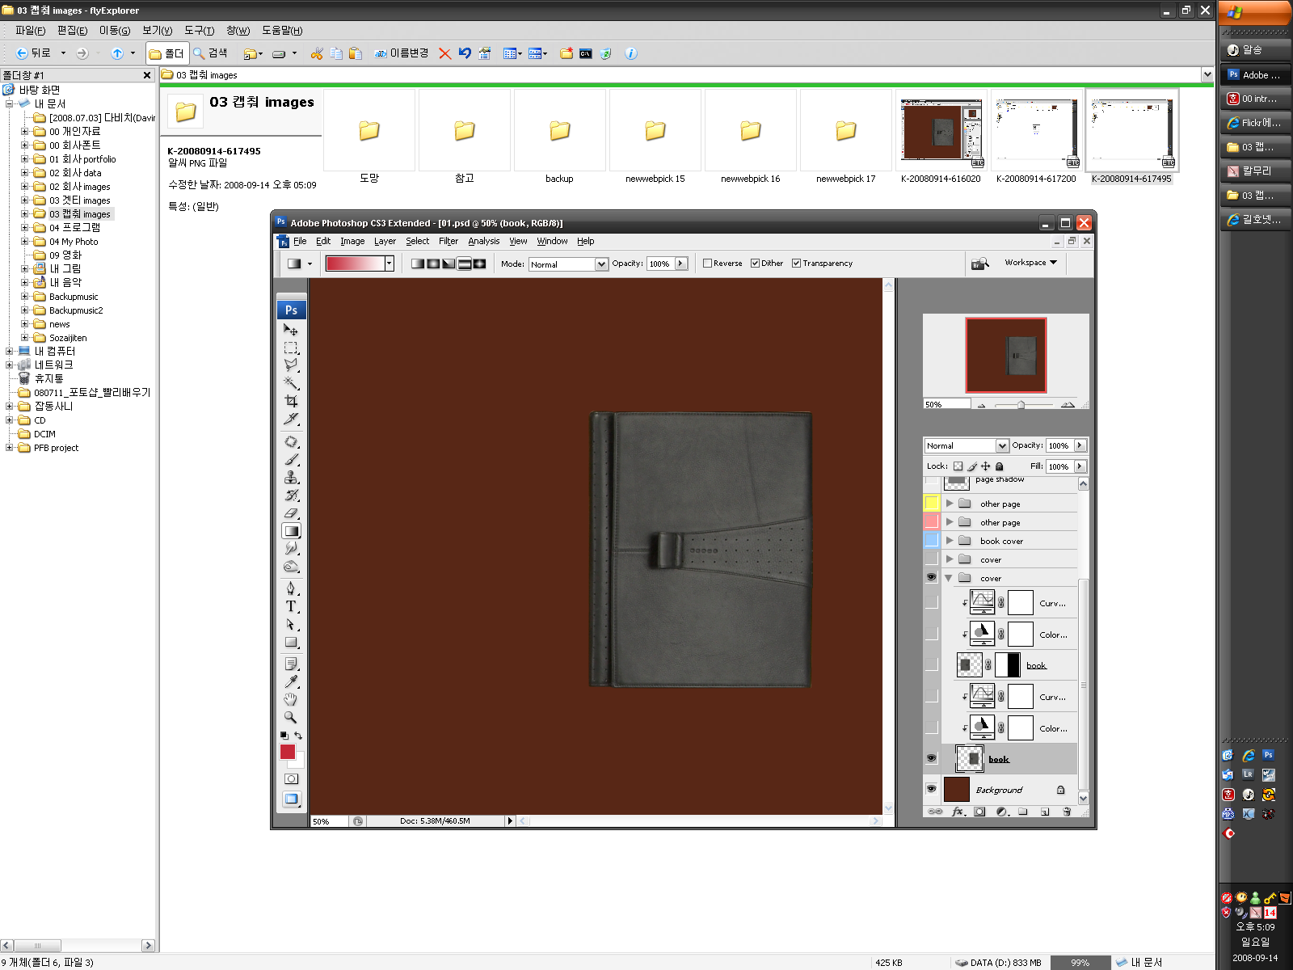Select the Type tool in toolbox

(x=291, y=606)
